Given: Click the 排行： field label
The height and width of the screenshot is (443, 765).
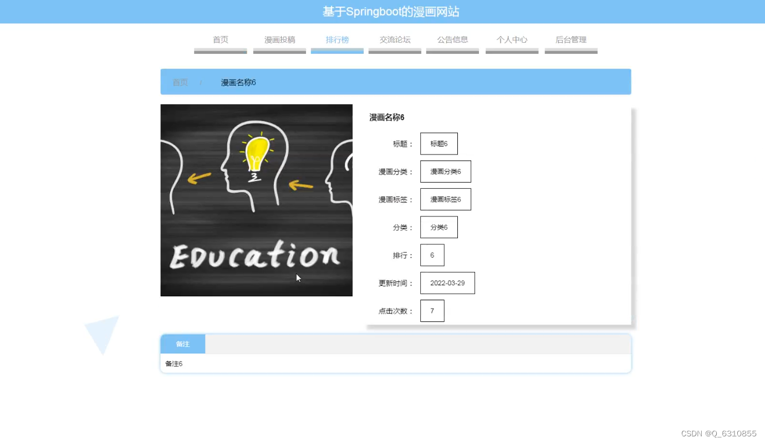Looking at the screenshot, I should tap(404, 255).
